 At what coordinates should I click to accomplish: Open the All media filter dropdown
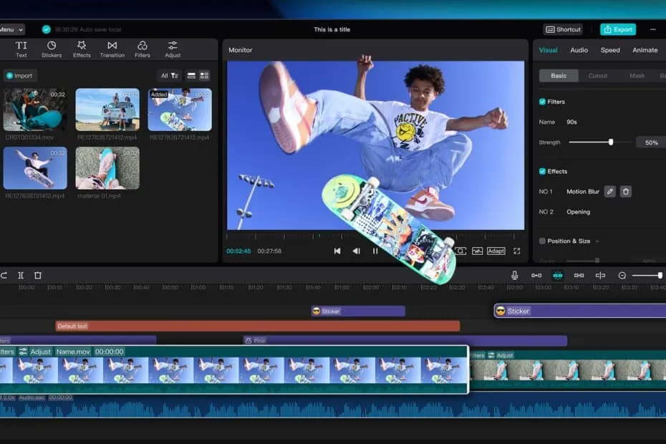pos(169,76)
